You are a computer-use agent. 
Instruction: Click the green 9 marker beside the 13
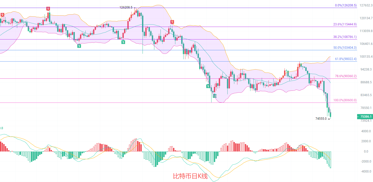point(208,86)
